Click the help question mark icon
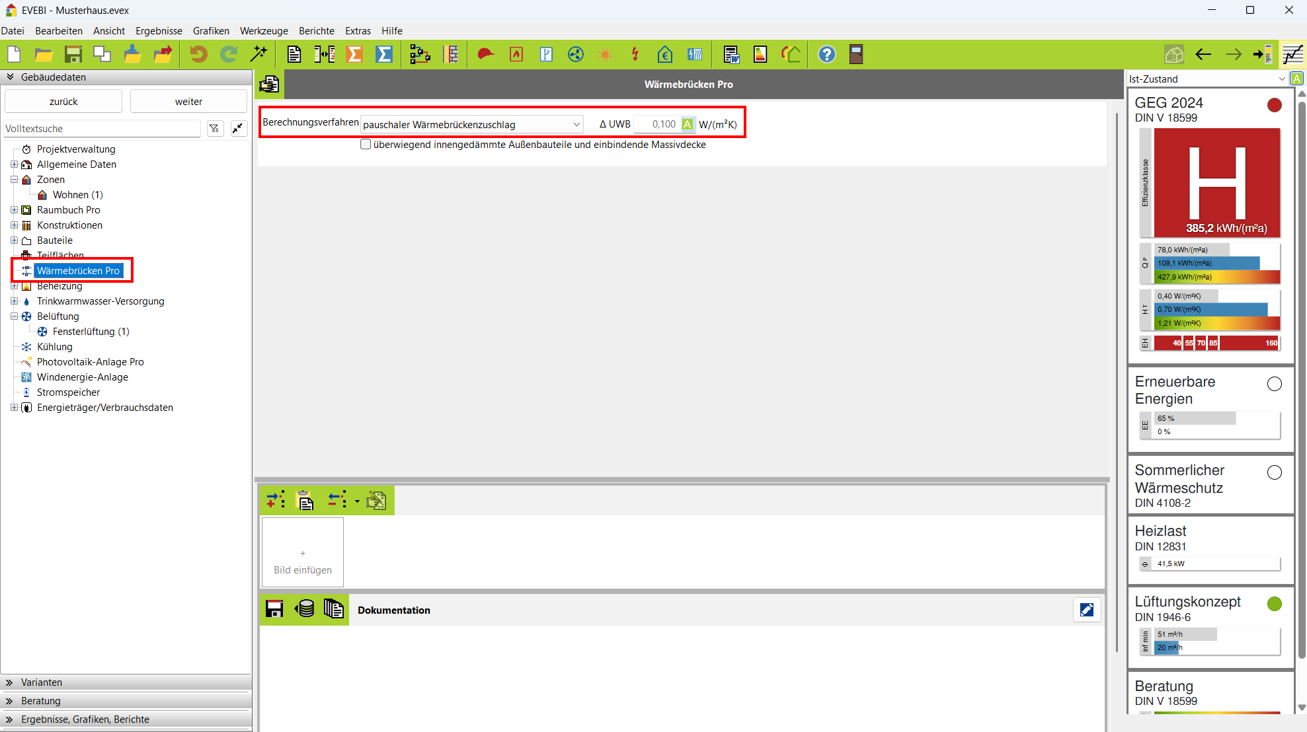Viewport: 1307px width, 732px height. pos(826,54)
